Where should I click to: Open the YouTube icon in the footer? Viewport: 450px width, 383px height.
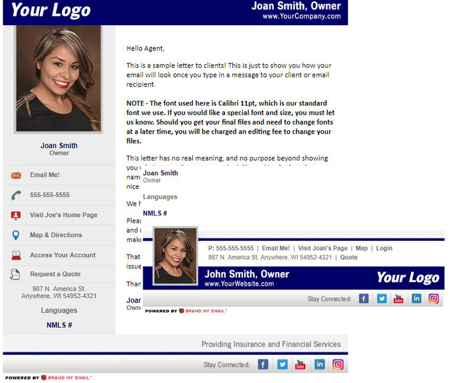[301, 365]
